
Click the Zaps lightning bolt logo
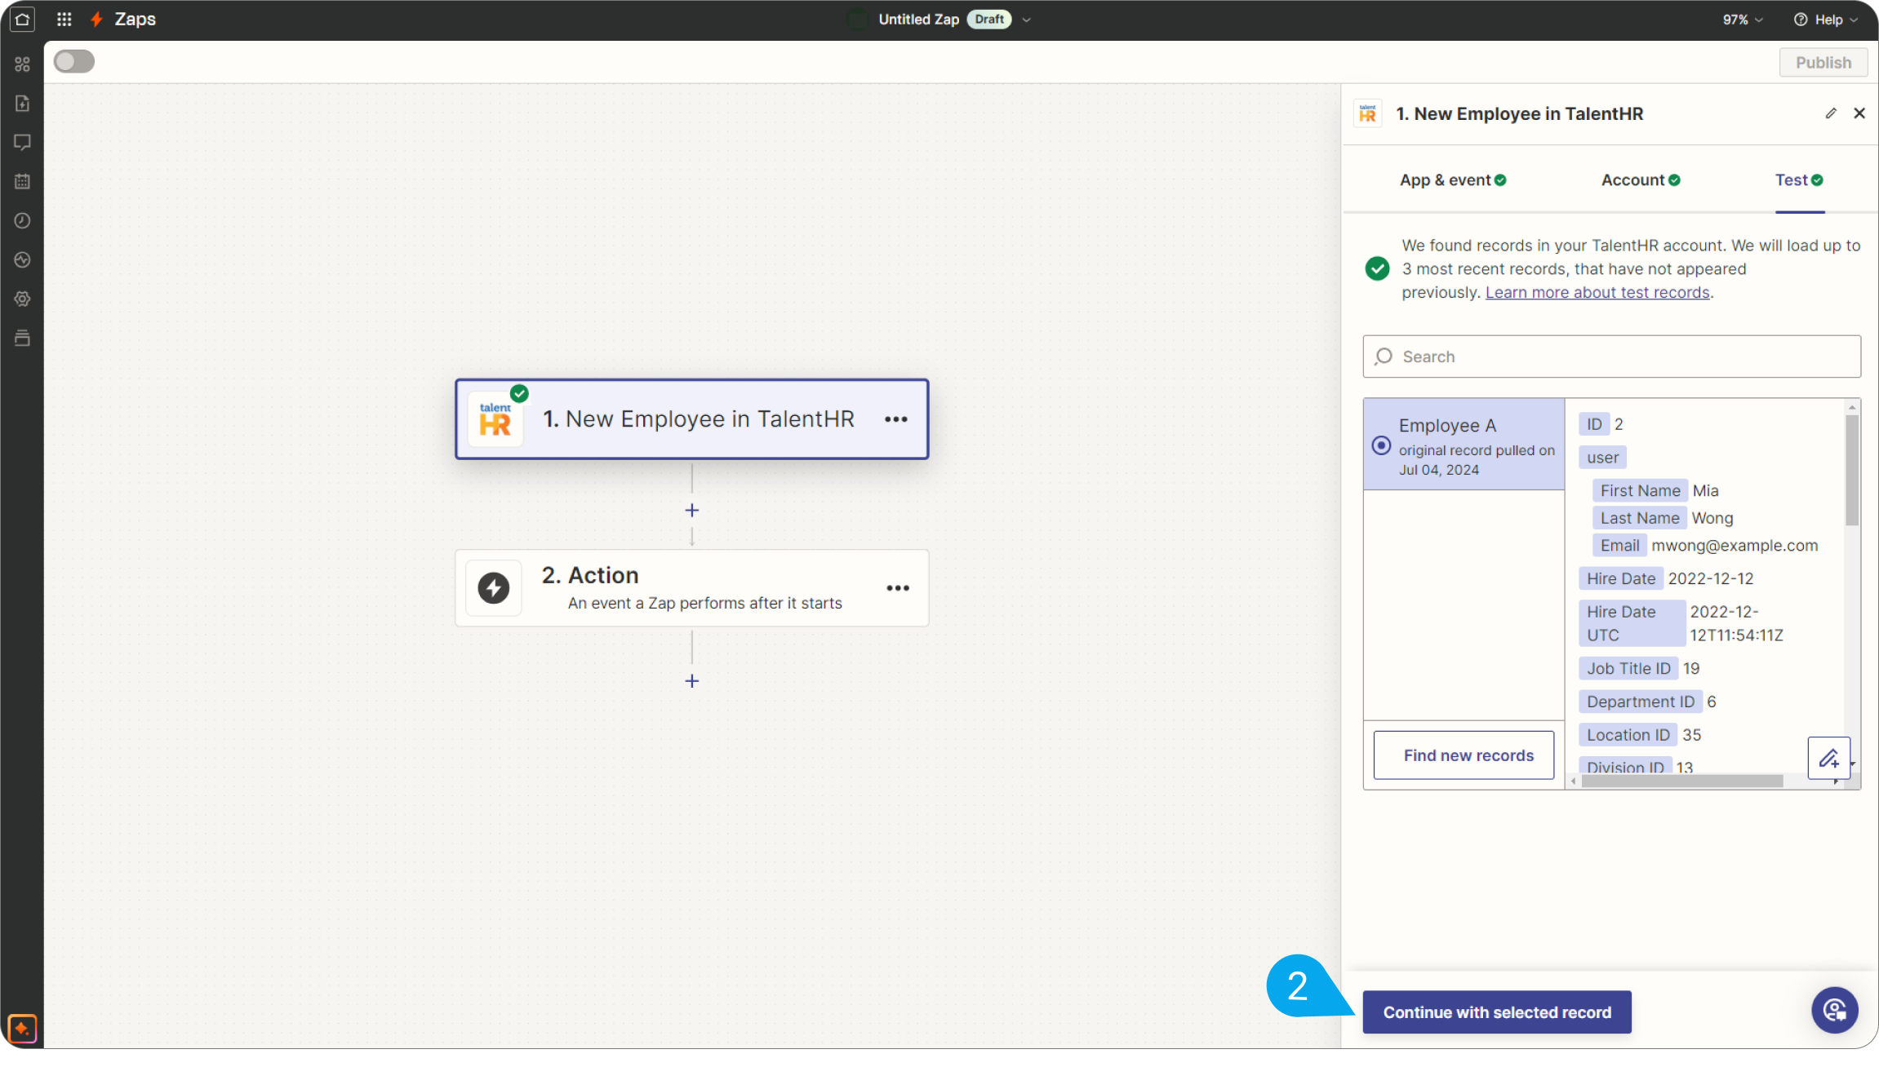[x=96, y=19]
